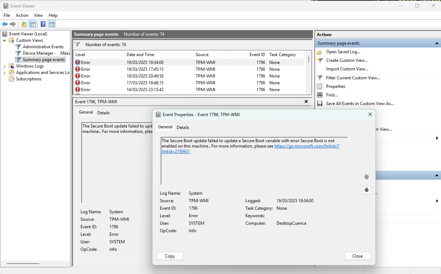The image size is (441, 274).
Task: Toggle the Show/Hide Action Pane toolbar icon
Action: coord(52,24)
